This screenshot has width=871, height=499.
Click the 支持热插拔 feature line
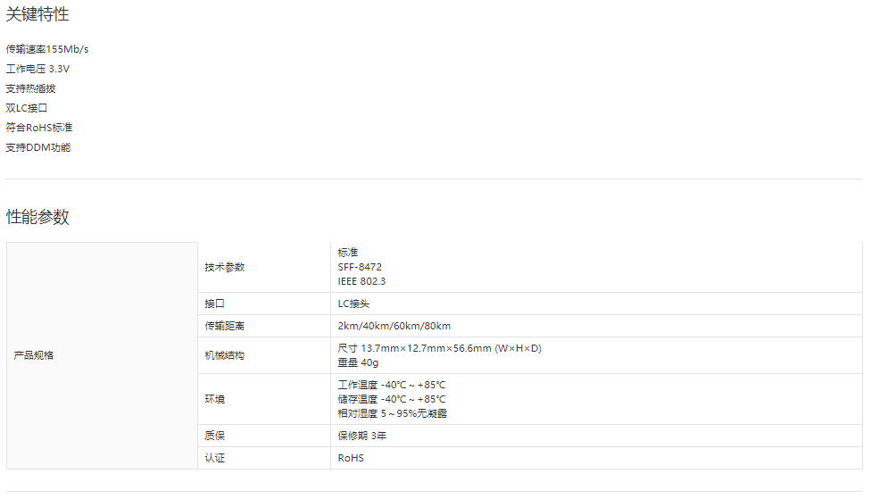point(31,88)
